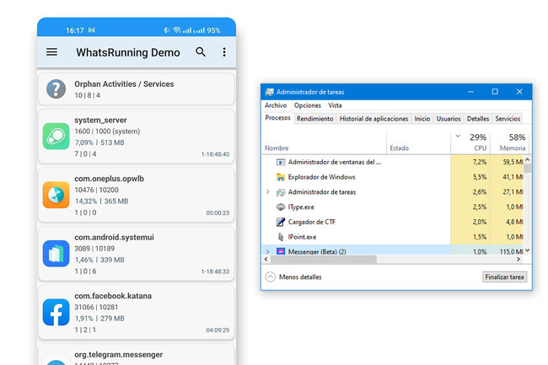Tap the green system_server app icon
The image size is (548, 365).
[x=56, y=137]
